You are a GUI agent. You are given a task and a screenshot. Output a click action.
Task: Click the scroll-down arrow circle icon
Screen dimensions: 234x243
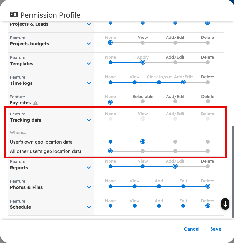225,204
